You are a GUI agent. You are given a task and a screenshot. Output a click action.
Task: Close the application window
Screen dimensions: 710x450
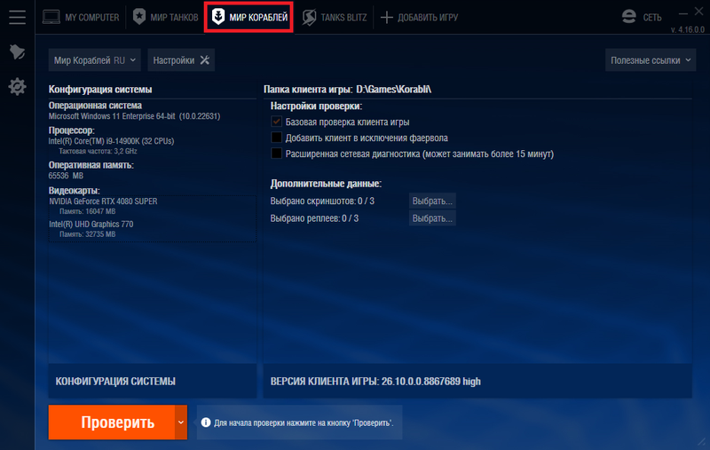tap(699, 12)
